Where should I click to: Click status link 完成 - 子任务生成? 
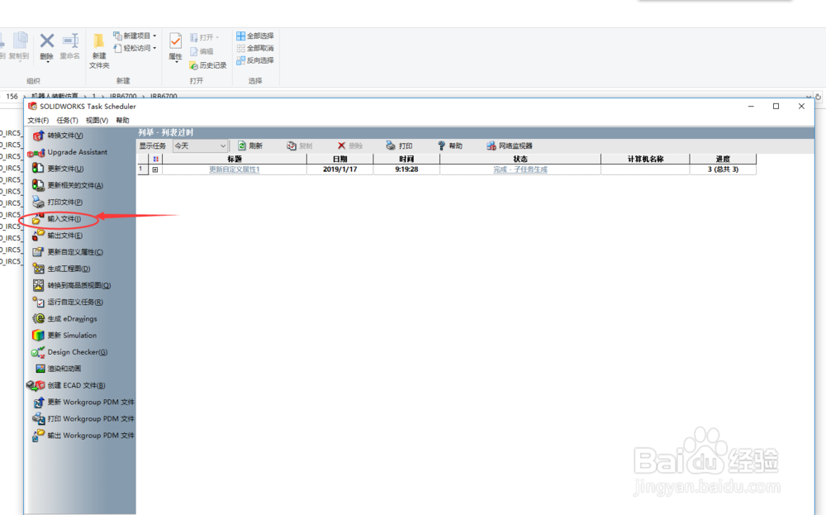click(520, 169)
